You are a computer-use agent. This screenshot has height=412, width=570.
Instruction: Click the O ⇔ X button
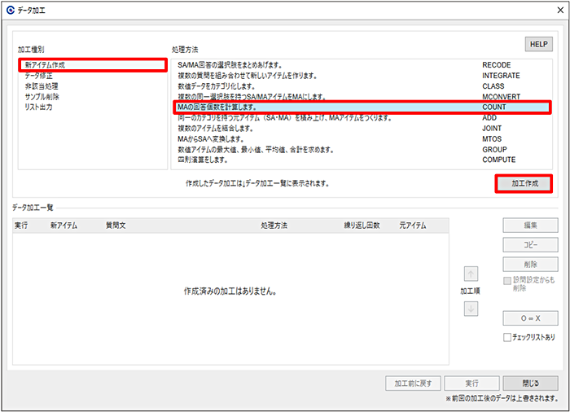tap(530, 318)
